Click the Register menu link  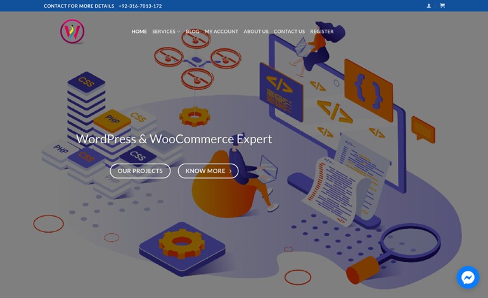(x=322, y=32)
